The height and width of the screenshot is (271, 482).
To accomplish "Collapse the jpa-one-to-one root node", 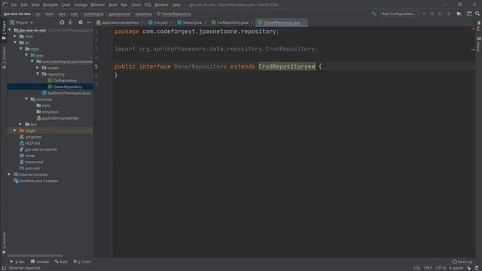I will coord(10,30).
